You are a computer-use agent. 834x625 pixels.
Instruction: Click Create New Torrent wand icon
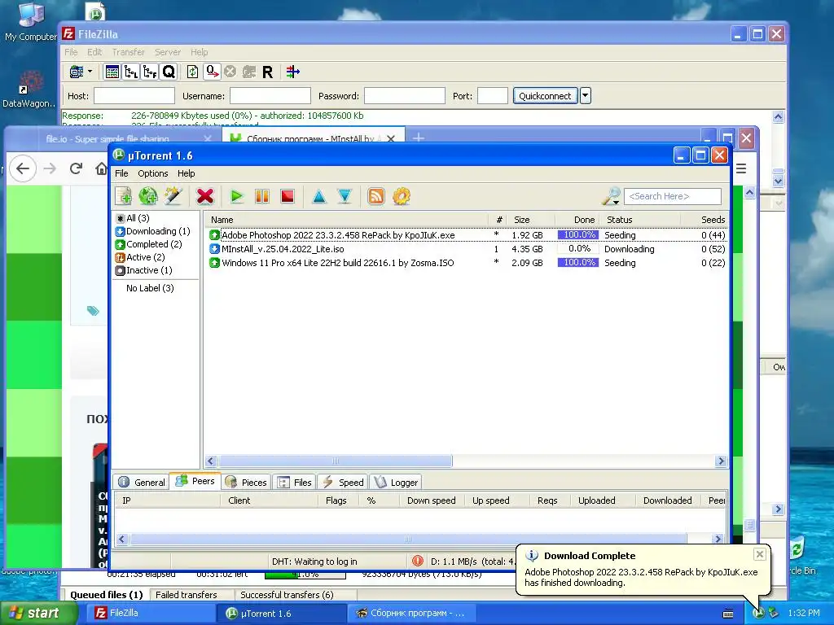point(173,196)
